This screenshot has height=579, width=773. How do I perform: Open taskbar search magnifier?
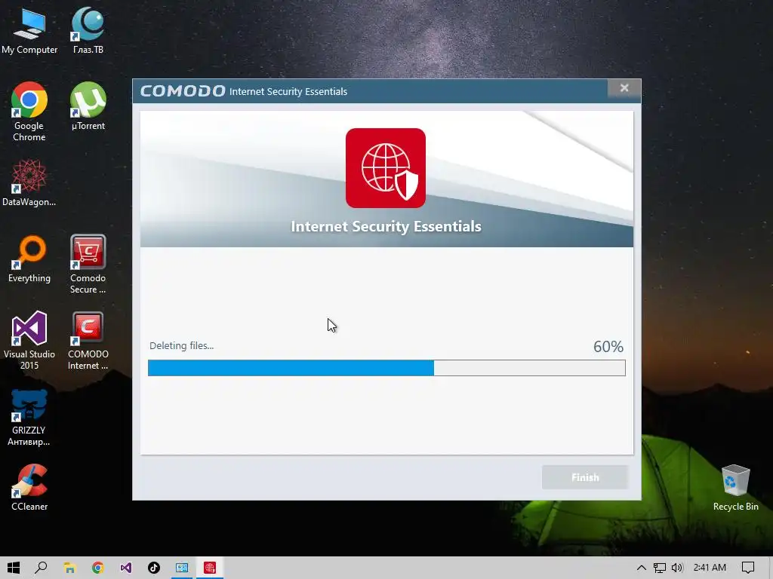[x=41, y=568]
